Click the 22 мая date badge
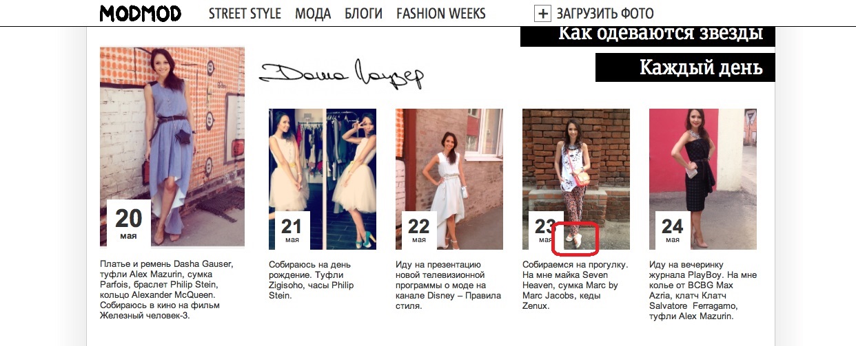Viewport: 856px width, 346px height. 419,230
